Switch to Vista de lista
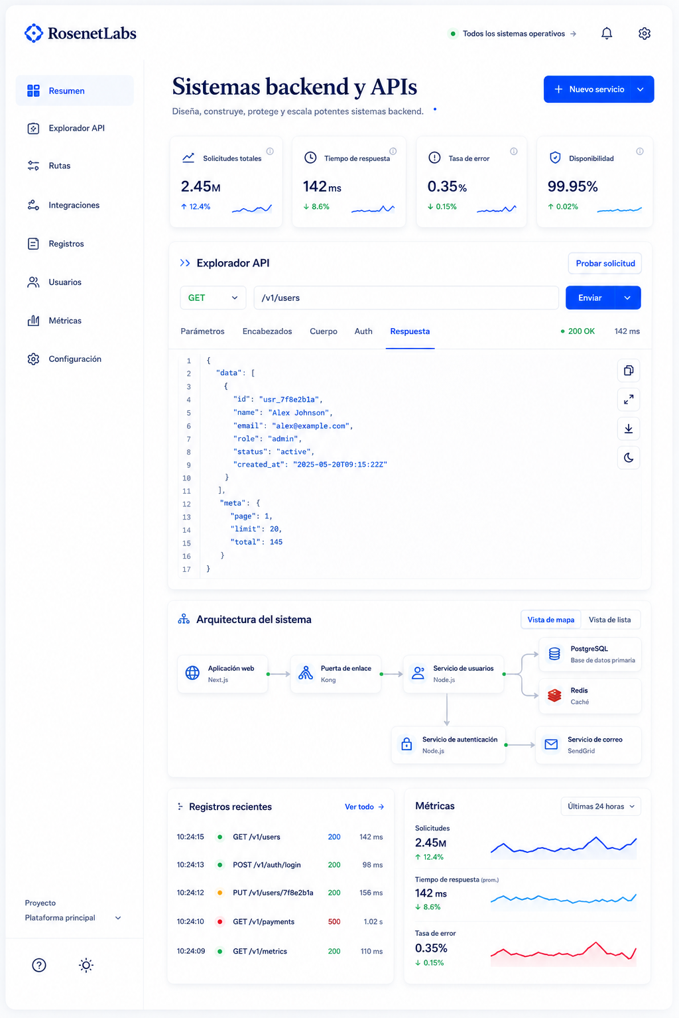This screenshot has height=1018, width=679. pos(610,620)
